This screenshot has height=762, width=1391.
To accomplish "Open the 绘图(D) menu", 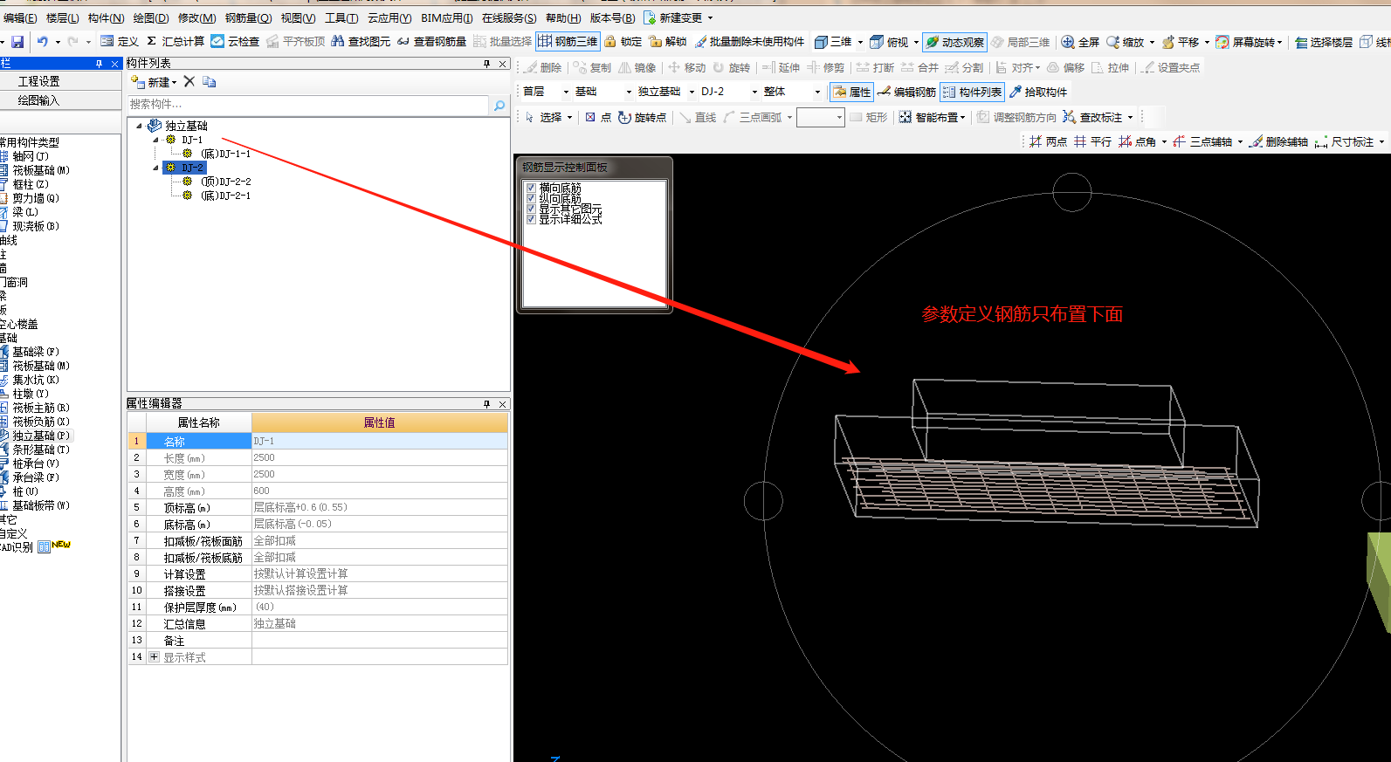I will [x=150, y=17].
